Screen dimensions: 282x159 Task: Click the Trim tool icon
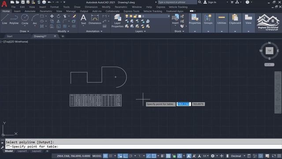[65, 16]
